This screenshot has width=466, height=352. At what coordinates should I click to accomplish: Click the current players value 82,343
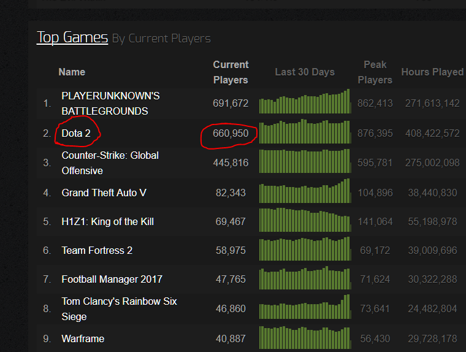(231, 193)
